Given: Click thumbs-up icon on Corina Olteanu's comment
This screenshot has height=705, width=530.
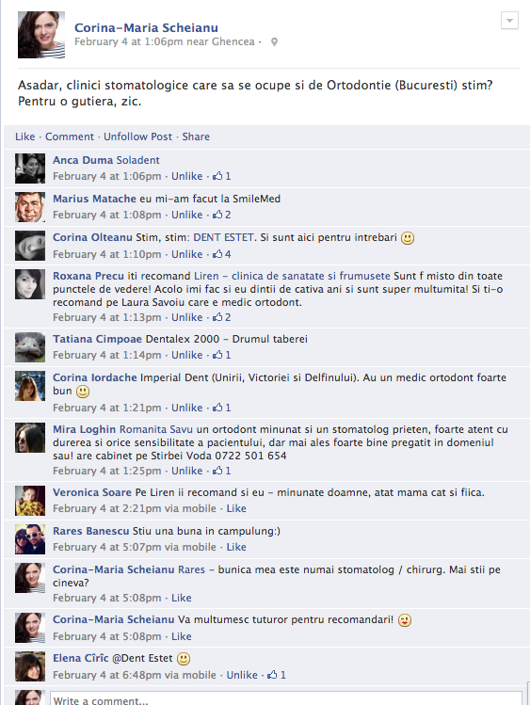Looking at the screenshot, I should click(217, 254).
